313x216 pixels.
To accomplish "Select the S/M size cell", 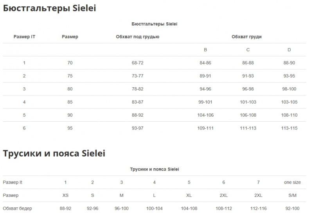I will pyautogui.click(x=292, y=195).
